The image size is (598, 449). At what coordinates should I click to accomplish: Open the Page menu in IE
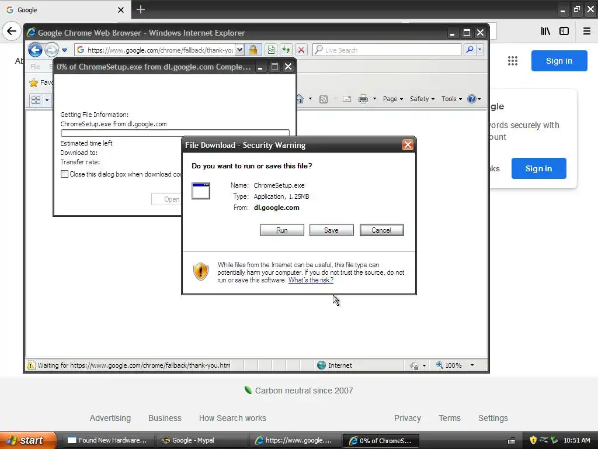pos(393,99)
